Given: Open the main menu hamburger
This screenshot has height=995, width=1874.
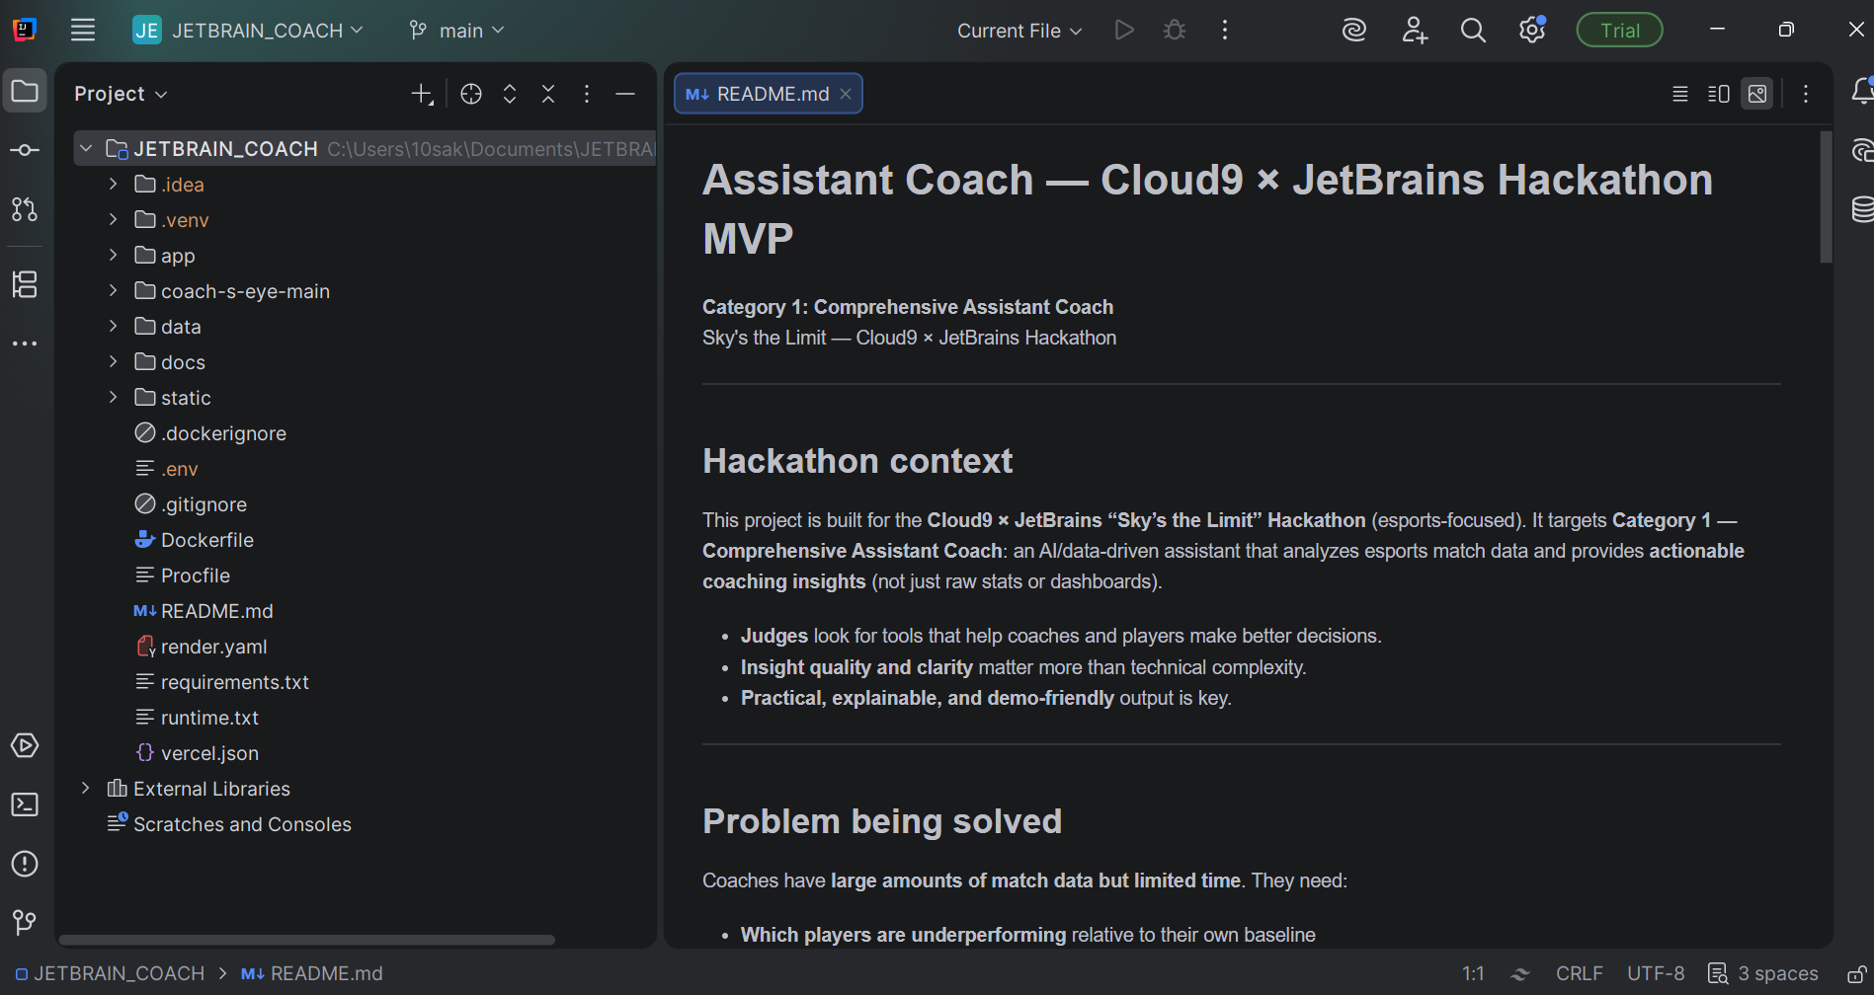Looking at the screenshot, I should point(83,31).
